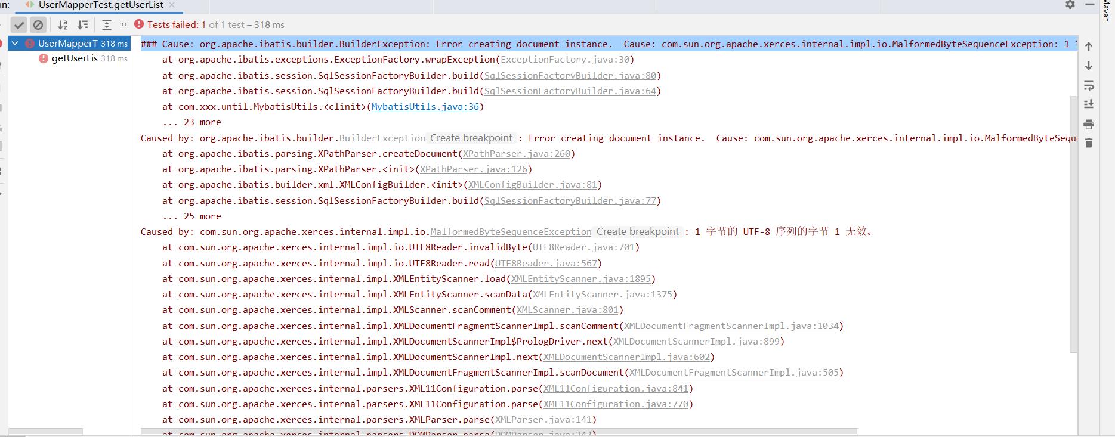
Task: Open UTF8Reader.java:567 link
Action: pyautogui.click(x=546, y=264)
